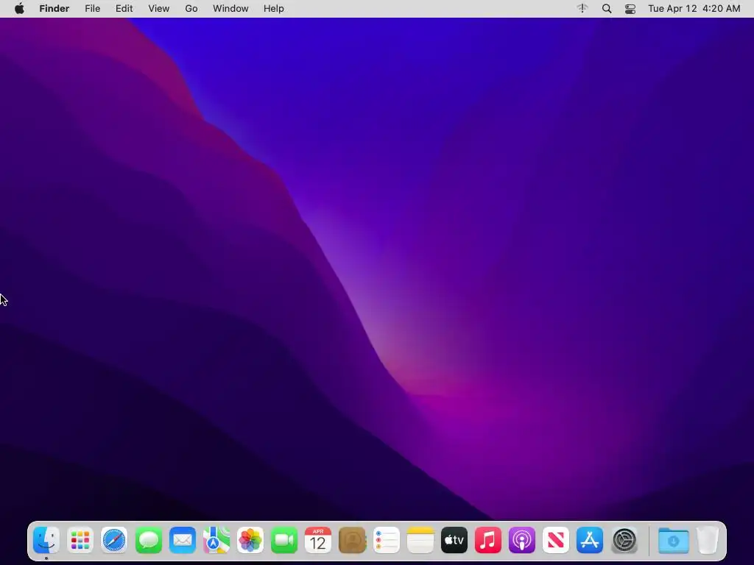
Task: Open Podcasts from the Dock
Action: (522, 541)
